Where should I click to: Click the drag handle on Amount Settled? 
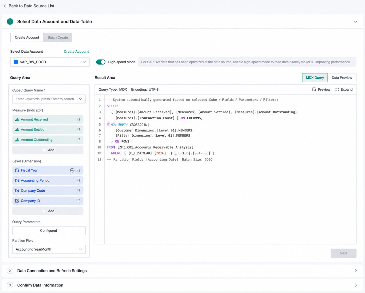(x=79, y=130)
